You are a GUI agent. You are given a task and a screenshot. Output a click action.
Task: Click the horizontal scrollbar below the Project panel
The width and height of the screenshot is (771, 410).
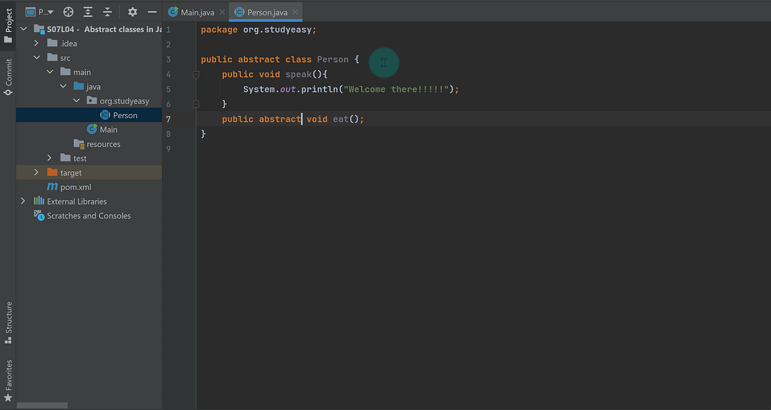(42, 405)
